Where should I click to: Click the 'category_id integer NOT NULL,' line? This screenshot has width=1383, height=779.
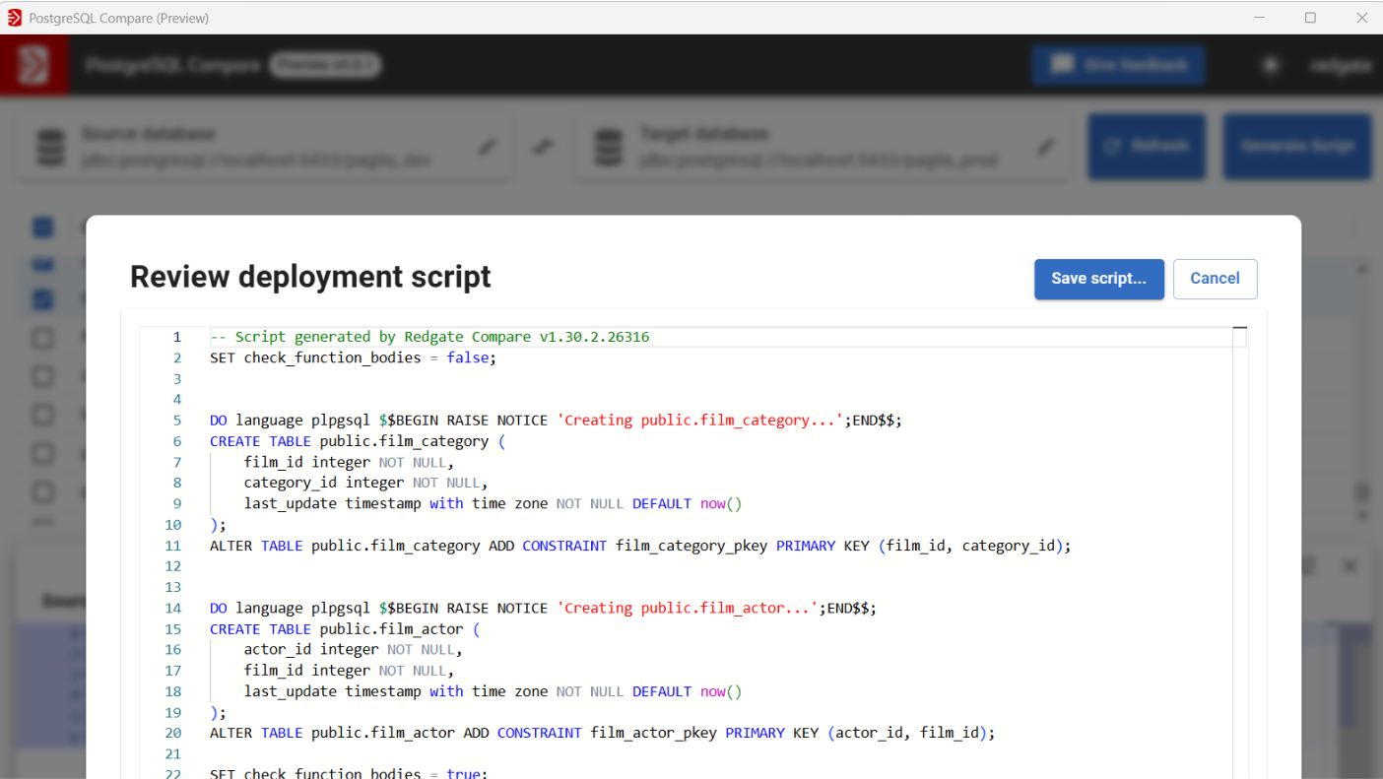[x=366, y=483]
